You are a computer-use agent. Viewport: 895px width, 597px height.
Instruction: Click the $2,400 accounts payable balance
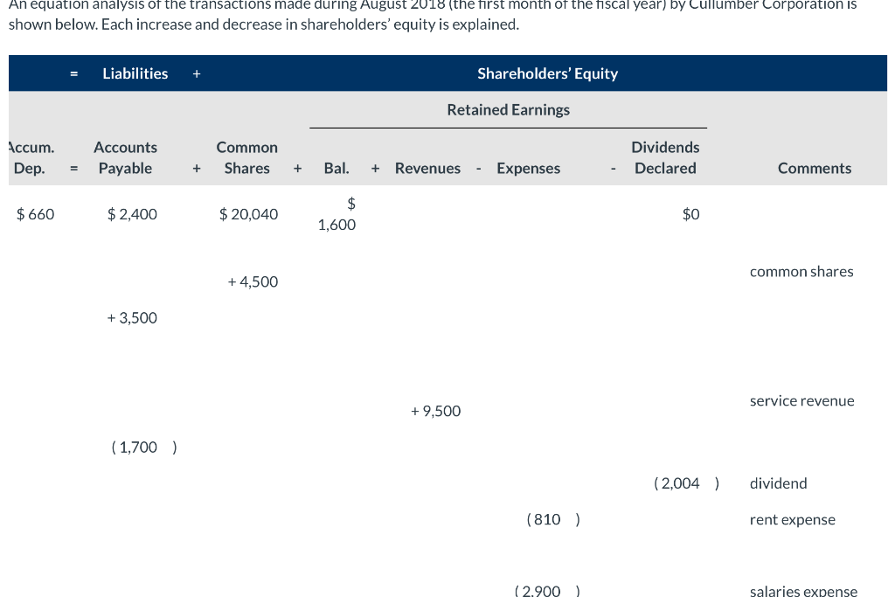pyautogui.click(x=132, y=213)
